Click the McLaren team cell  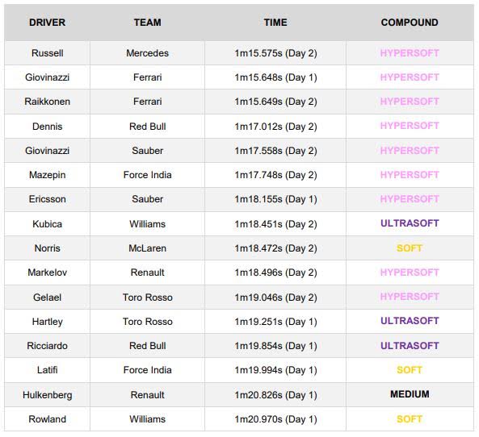pyautogui.click(x=147, y=248)
